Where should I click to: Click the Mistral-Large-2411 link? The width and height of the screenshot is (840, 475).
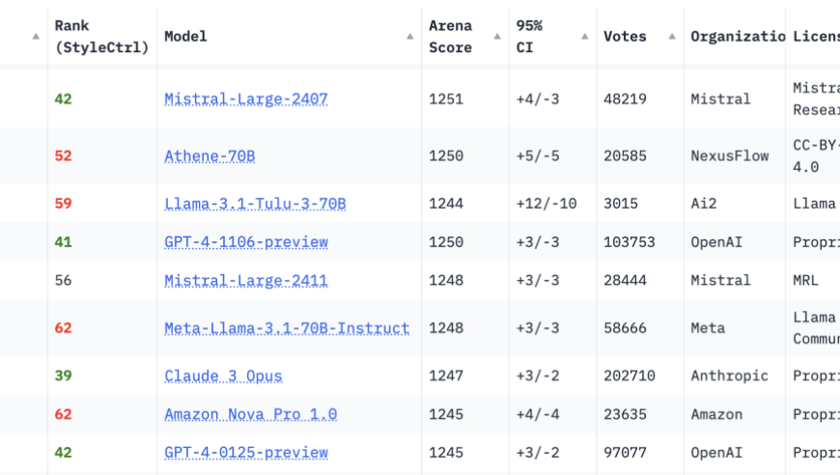tap(246, 281)
